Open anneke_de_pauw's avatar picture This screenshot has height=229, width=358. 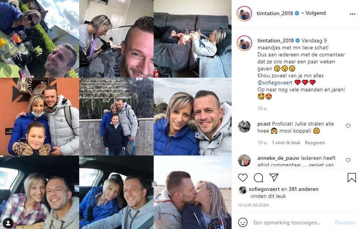click(244, 161)
